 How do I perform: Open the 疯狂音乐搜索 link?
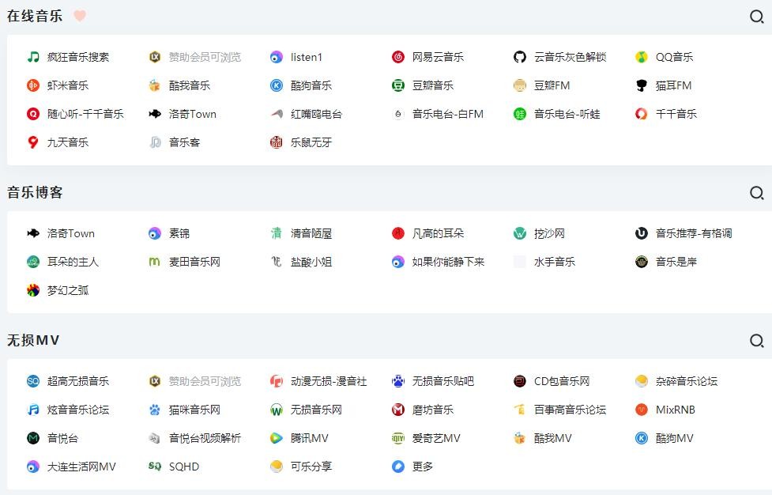click(78, 57)
